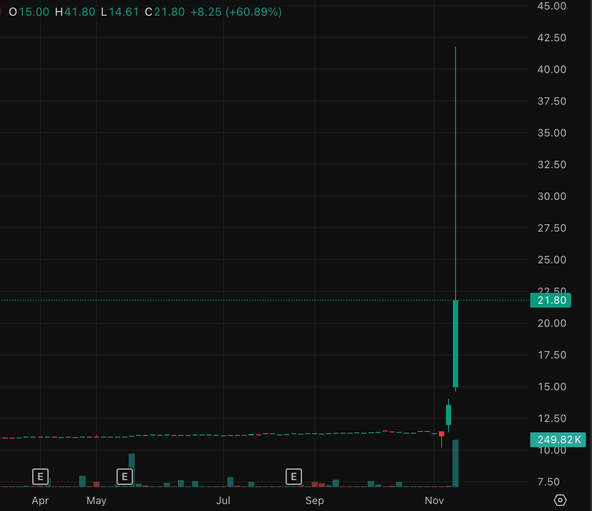Click the 20.00 price axis label
The image size is (592, 511).
[552, 323]
